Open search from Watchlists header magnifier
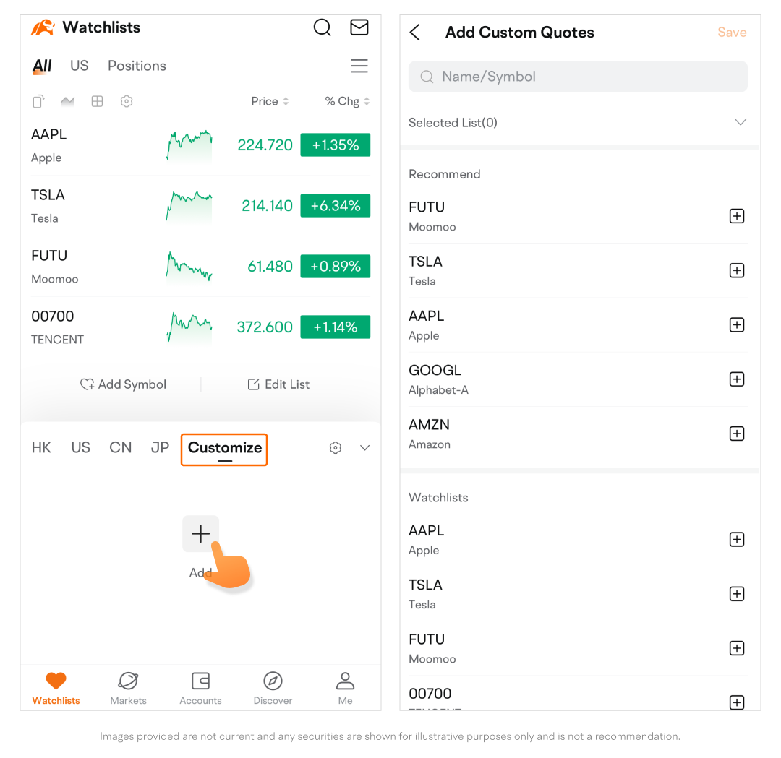This screenshot has height=758, width=781. pyautogui.click(x=322, y=27)
